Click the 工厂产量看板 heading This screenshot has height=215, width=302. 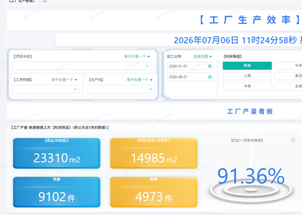250,111
